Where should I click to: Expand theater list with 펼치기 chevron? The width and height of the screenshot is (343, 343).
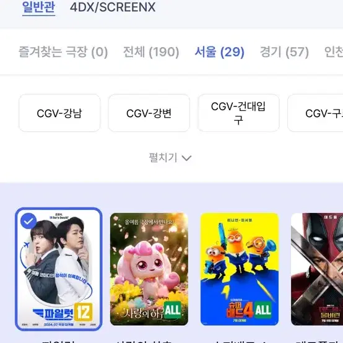[186, 158]
